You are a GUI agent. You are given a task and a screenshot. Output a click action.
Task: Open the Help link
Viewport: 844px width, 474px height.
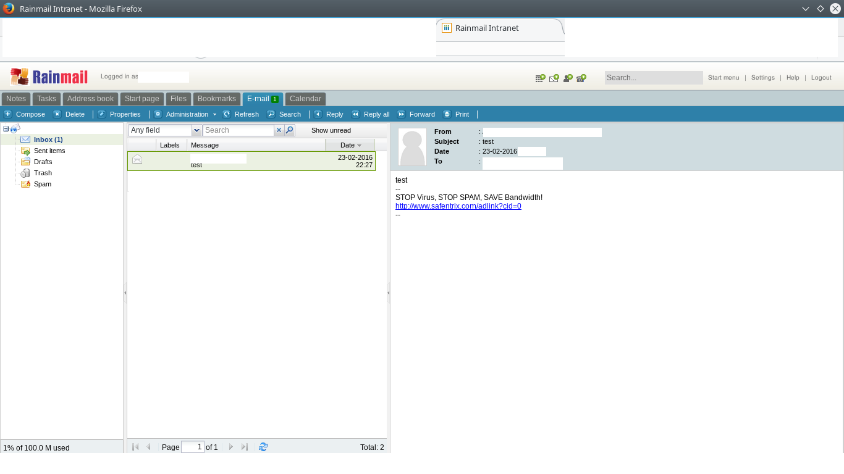(x=793, y=78)
